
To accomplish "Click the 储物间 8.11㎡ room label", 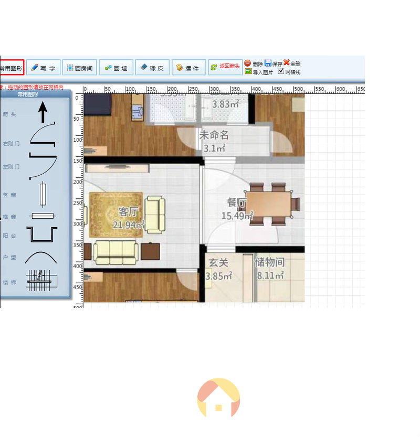I will click(x=270, y=269).
